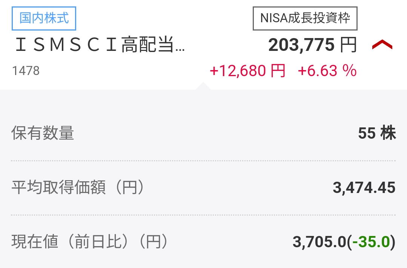Viewport: 407px width, 268px height.
Task: Tap the NISA成長投資枠 badge
Action: tap(305, 18)
